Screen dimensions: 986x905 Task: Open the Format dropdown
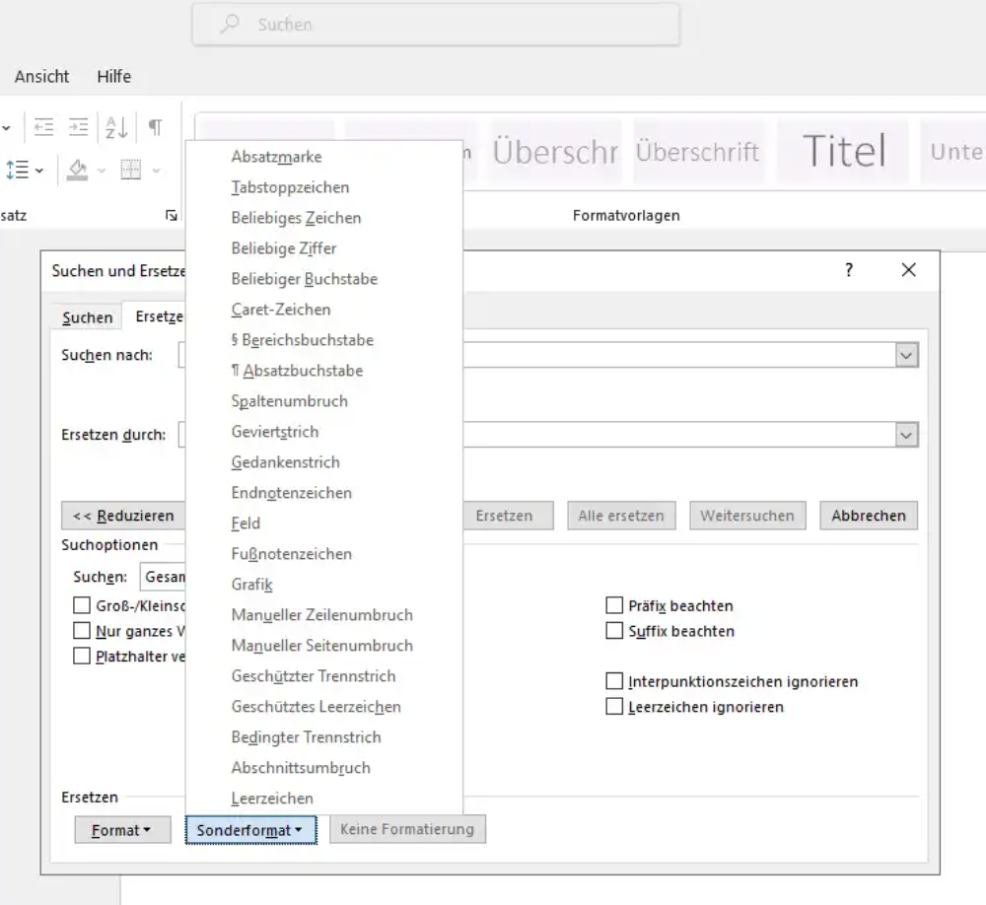pos(122,829)
